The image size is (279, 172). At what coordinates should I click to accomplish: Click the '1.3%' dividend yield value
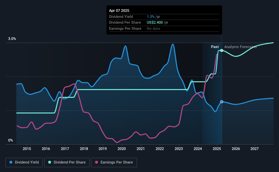coord(151,17)
